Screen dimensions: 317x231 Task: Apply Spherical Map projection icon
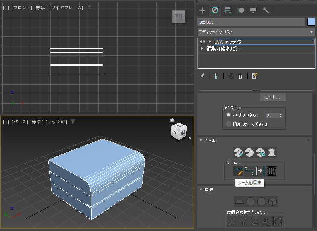coord(261,202)
